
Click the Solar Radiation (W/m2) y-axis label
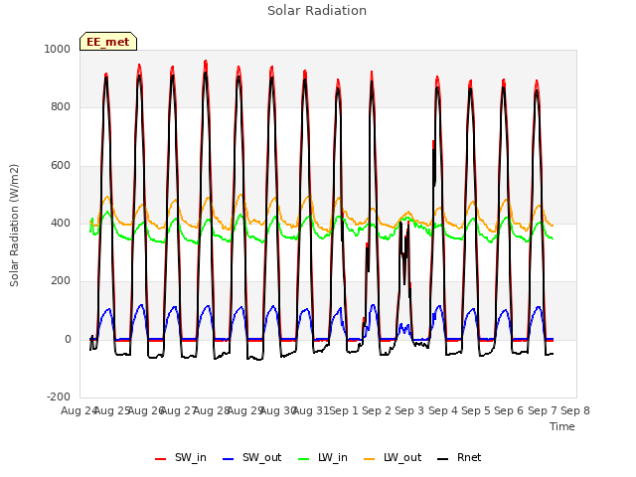coord(14,226)
